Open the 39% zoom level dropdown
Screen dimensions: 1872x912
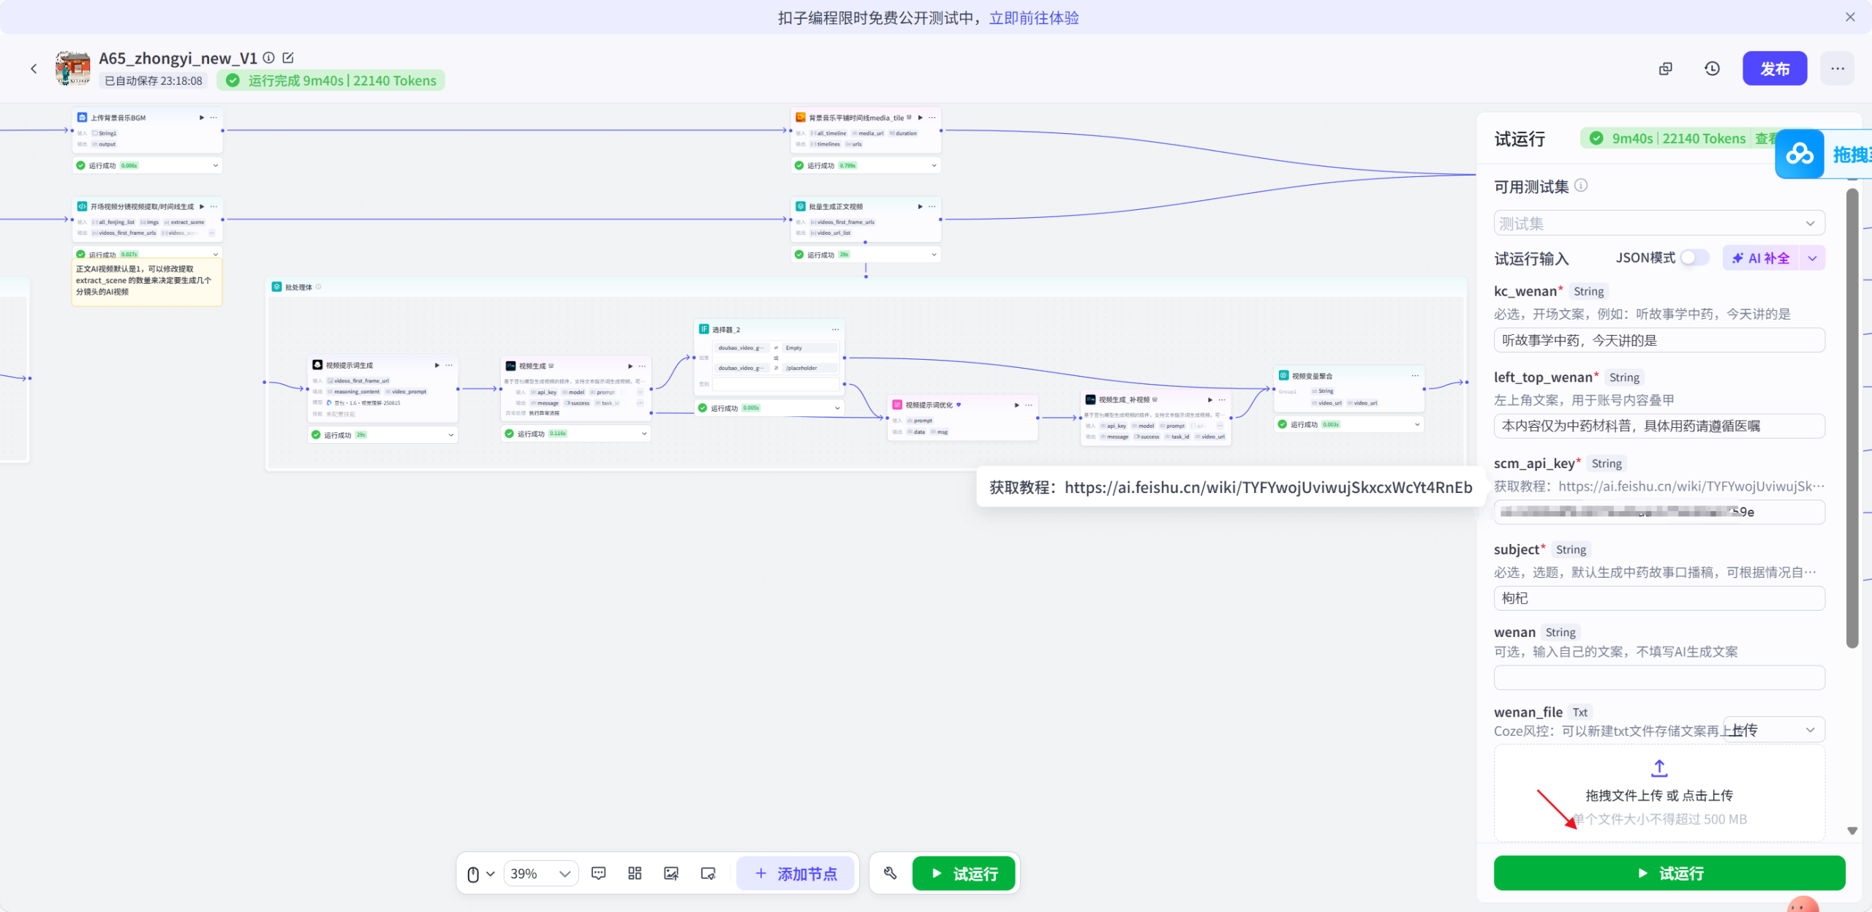(540, 873)
